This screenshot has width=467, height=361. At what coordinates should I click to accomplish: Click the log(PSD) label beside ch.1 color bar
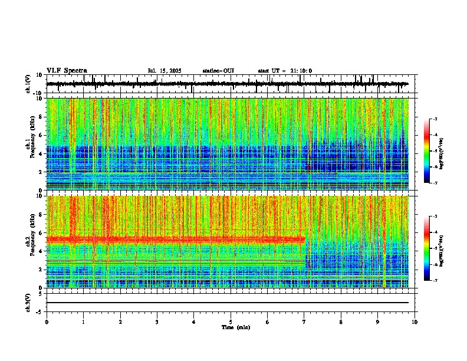(x=442, y=153)
